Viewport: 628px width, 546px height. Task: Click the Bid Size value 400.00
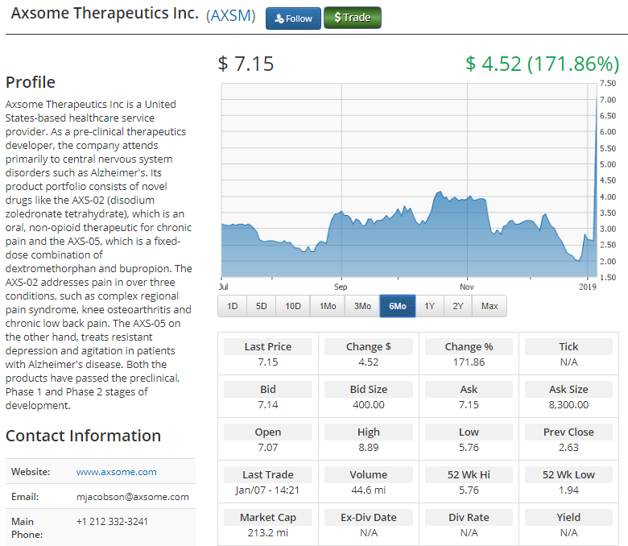point(369,404)
